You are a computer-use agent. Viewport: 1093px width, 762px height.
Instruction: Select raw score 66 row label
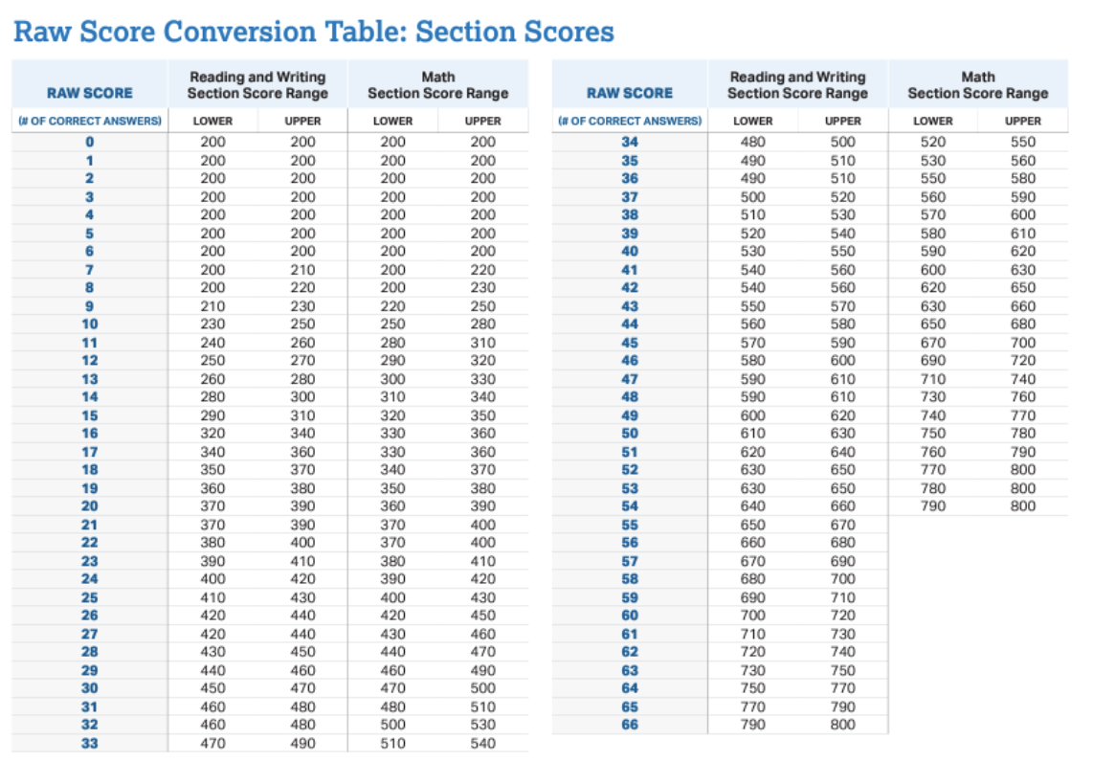pos(630,725)
